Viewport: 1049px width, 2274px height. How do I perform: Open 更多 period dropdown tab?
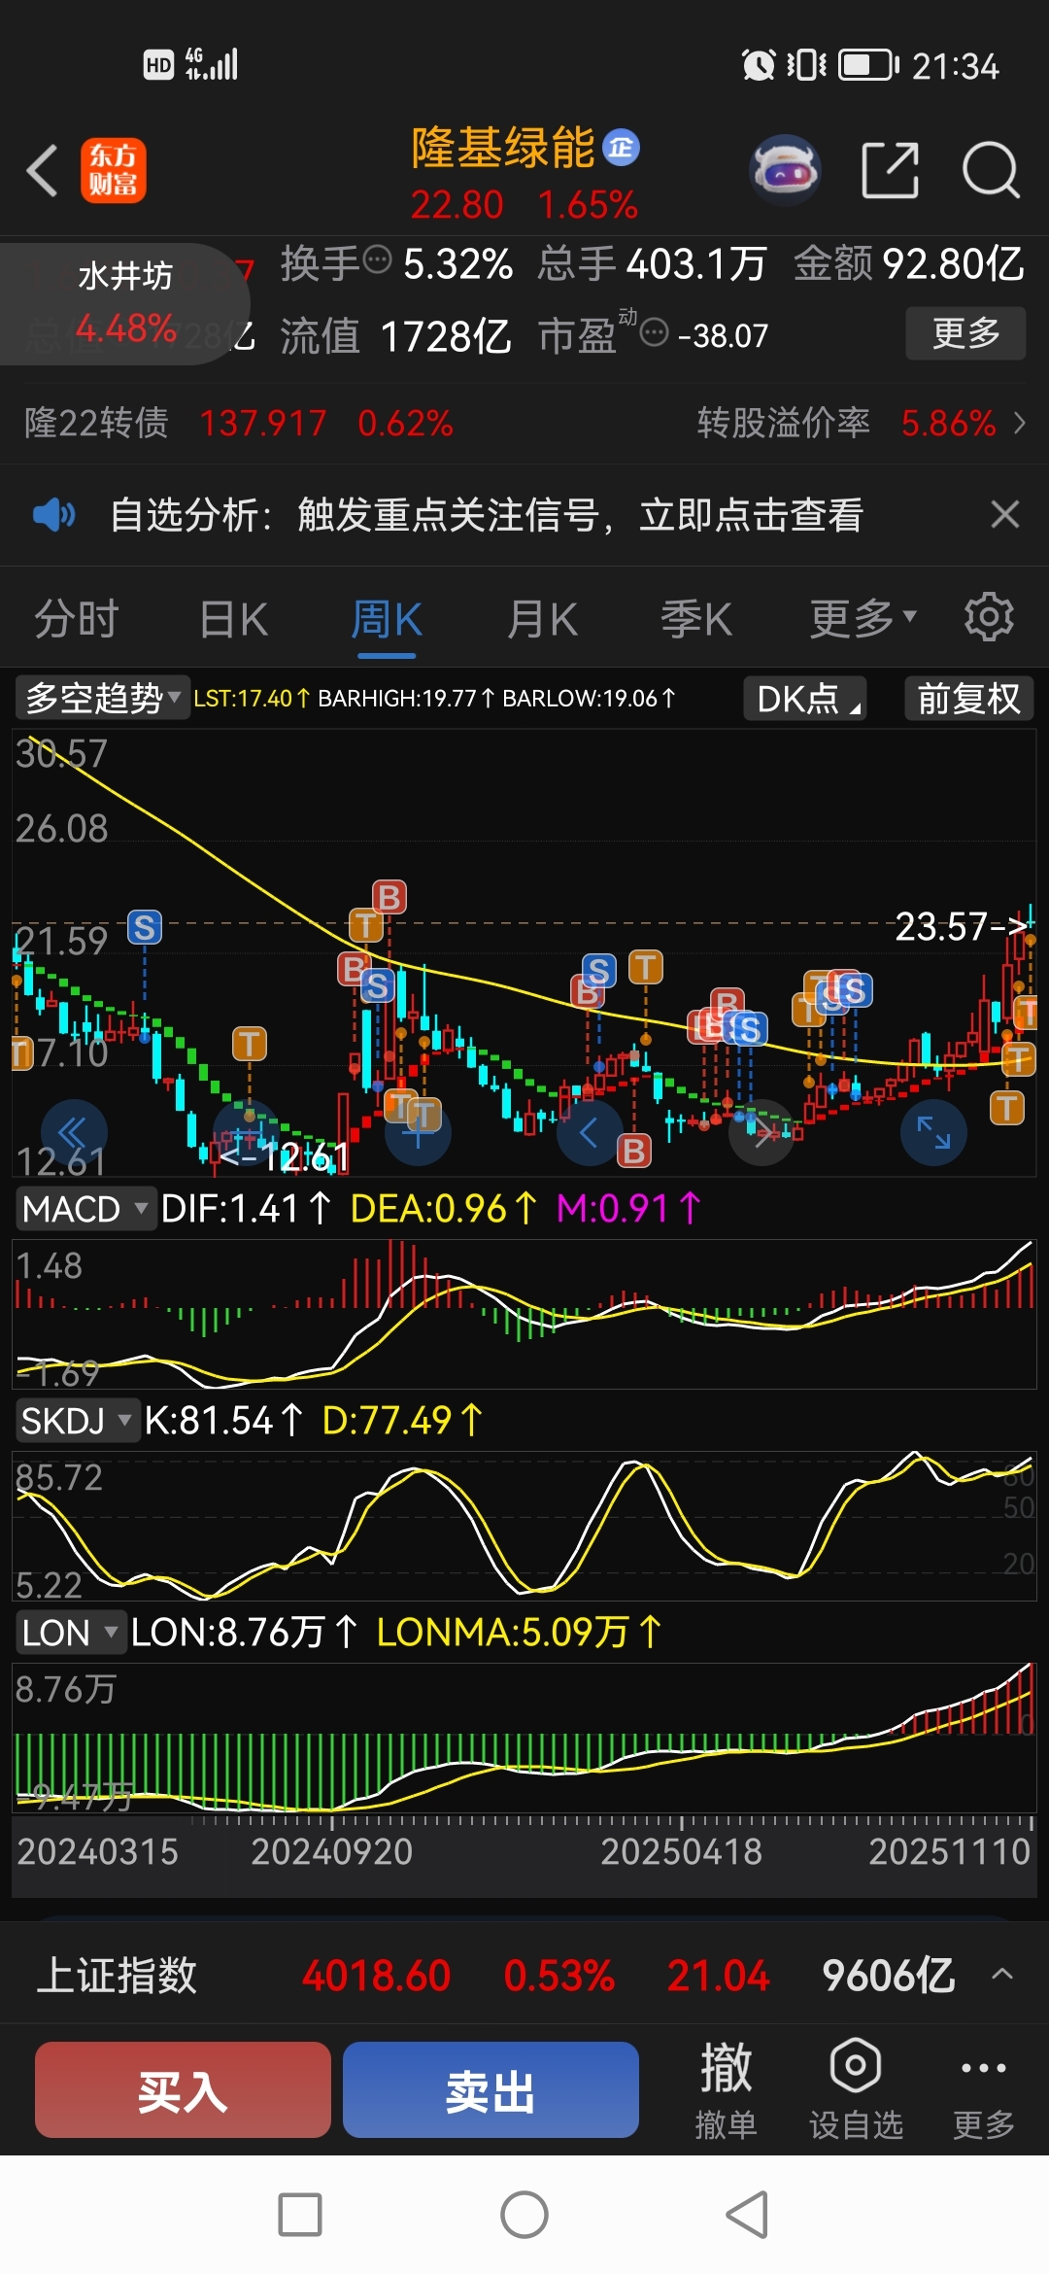click(x=863, y=618)
